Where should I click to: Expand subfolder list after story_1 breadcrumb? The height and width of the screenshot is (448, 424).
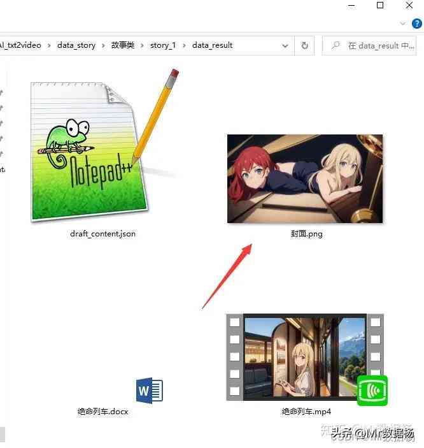pyautogui.click(x=184, y=45)
